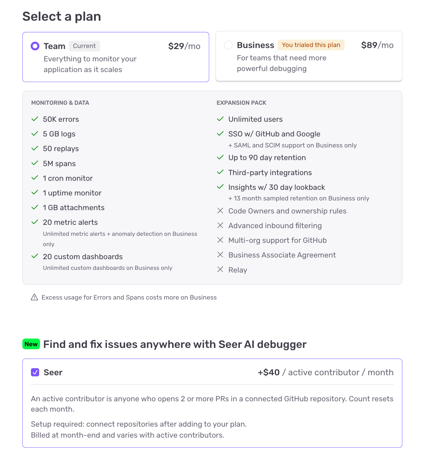Click the Current badge on Team plan
Image resolution: width=423 pixels, height=475 pixels.
point(84,46)
